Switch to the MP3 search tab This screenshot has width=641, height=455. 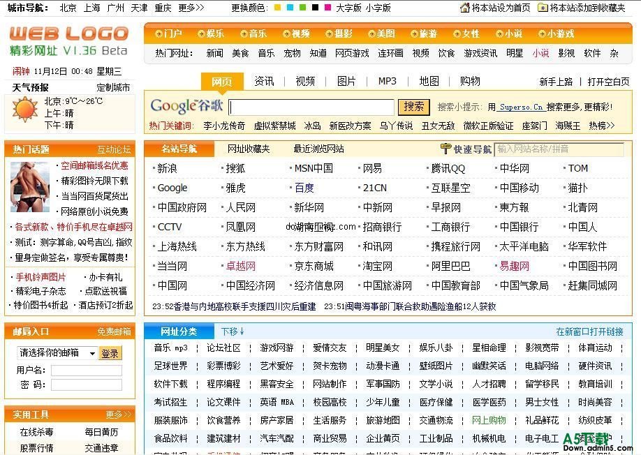coord(387,81)
